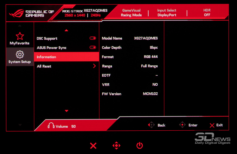Click the red X icon next to Exit

[212, 125]
